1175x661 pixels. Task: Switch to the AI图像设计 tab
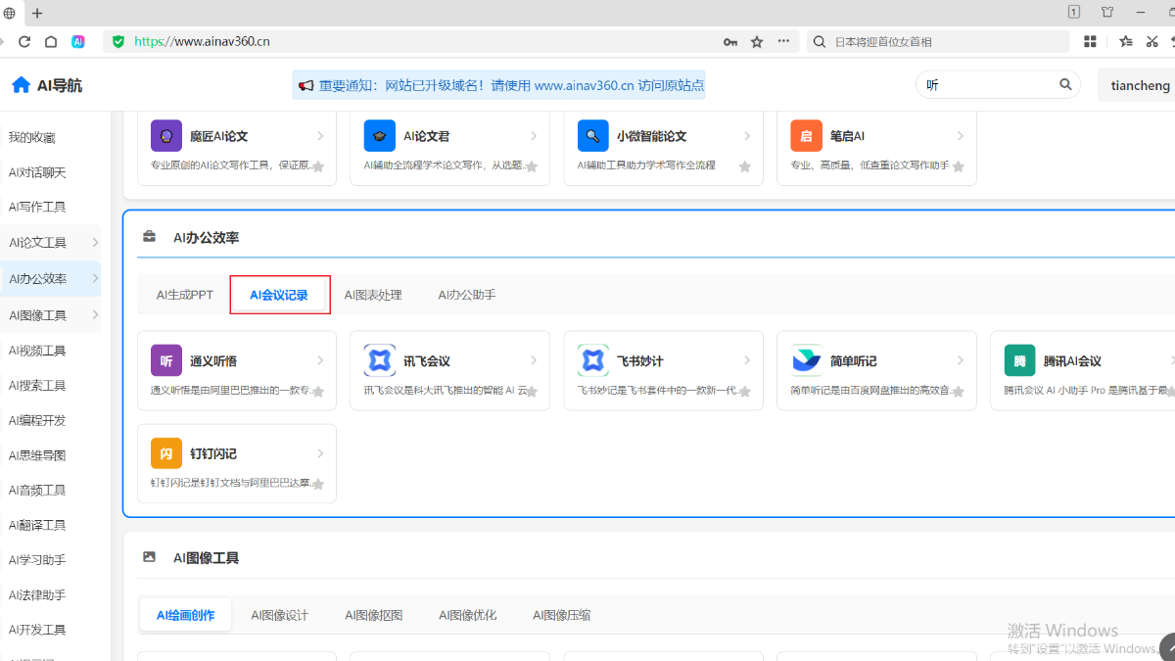[x=279, y=615]
